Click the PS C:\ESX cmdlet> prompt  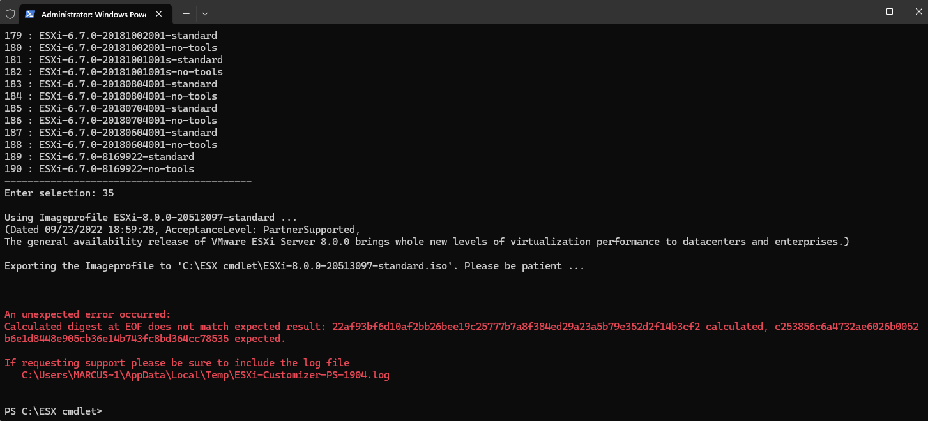(x=52, y=411)
